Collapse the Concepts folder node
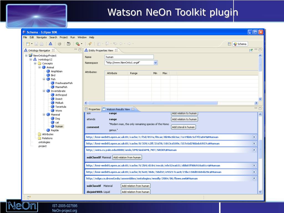Image resolution: width=284 pixels, height=213 pixels. (x=35, y=64)
